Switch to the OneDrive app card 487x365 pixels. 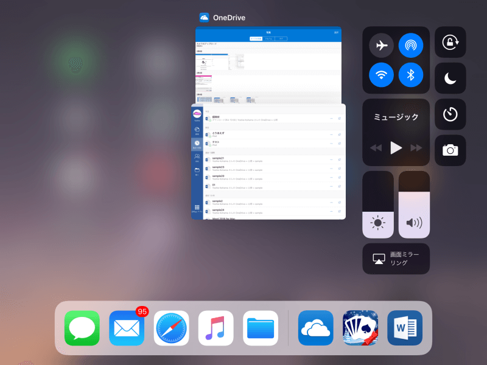[268, 65]
